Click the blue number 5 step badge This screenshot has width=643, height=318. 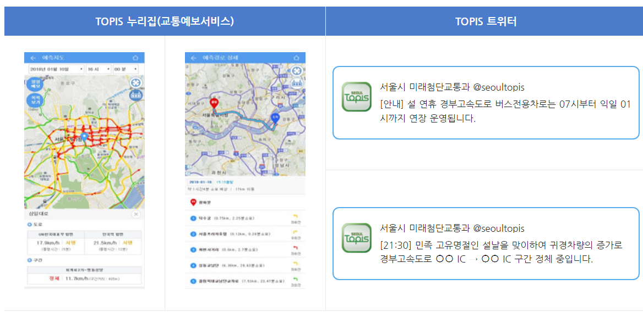click(193, 281)
